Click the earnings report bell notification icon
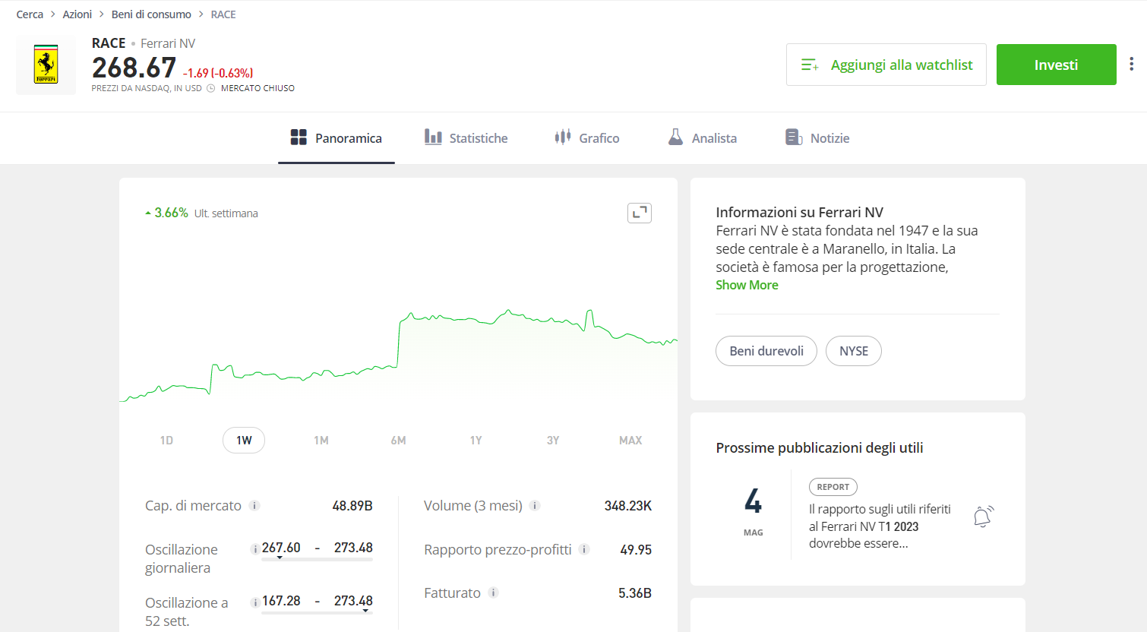Screen dimensions: 1147x632 tap(983, 517)
